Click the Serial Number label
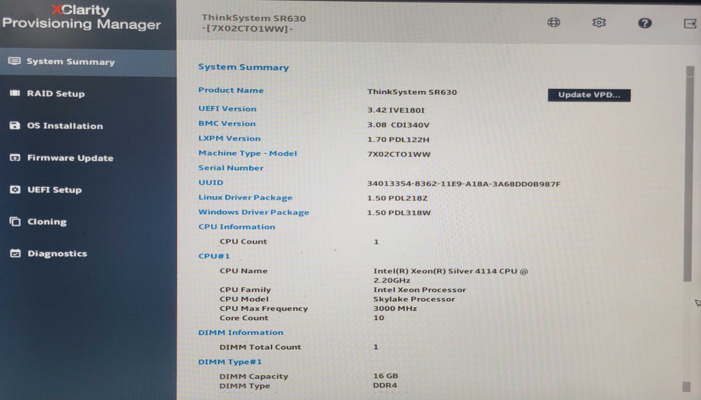 pyautogui.click(x=230, y=167)
